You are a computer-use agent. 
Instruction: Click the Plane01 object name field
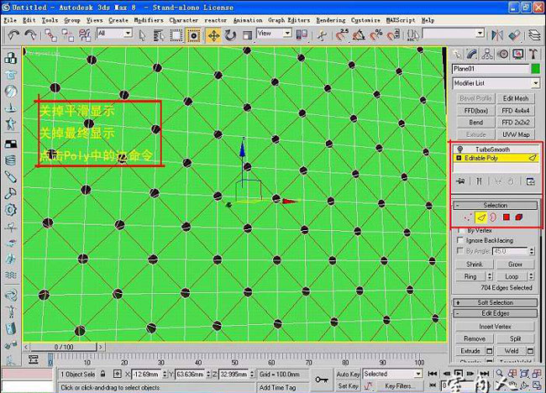tap(491, 69)
